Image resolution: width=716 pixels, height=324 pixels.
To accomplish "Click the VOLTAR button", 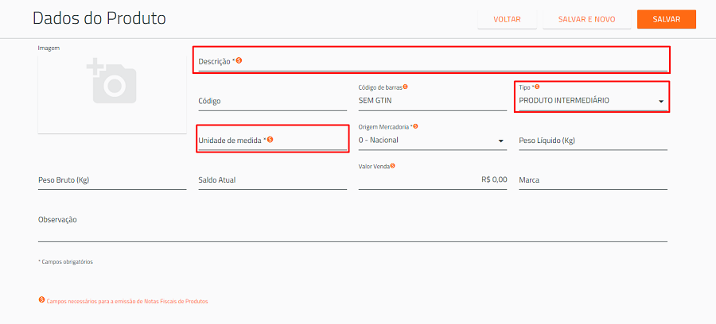I will click(508, 19).
